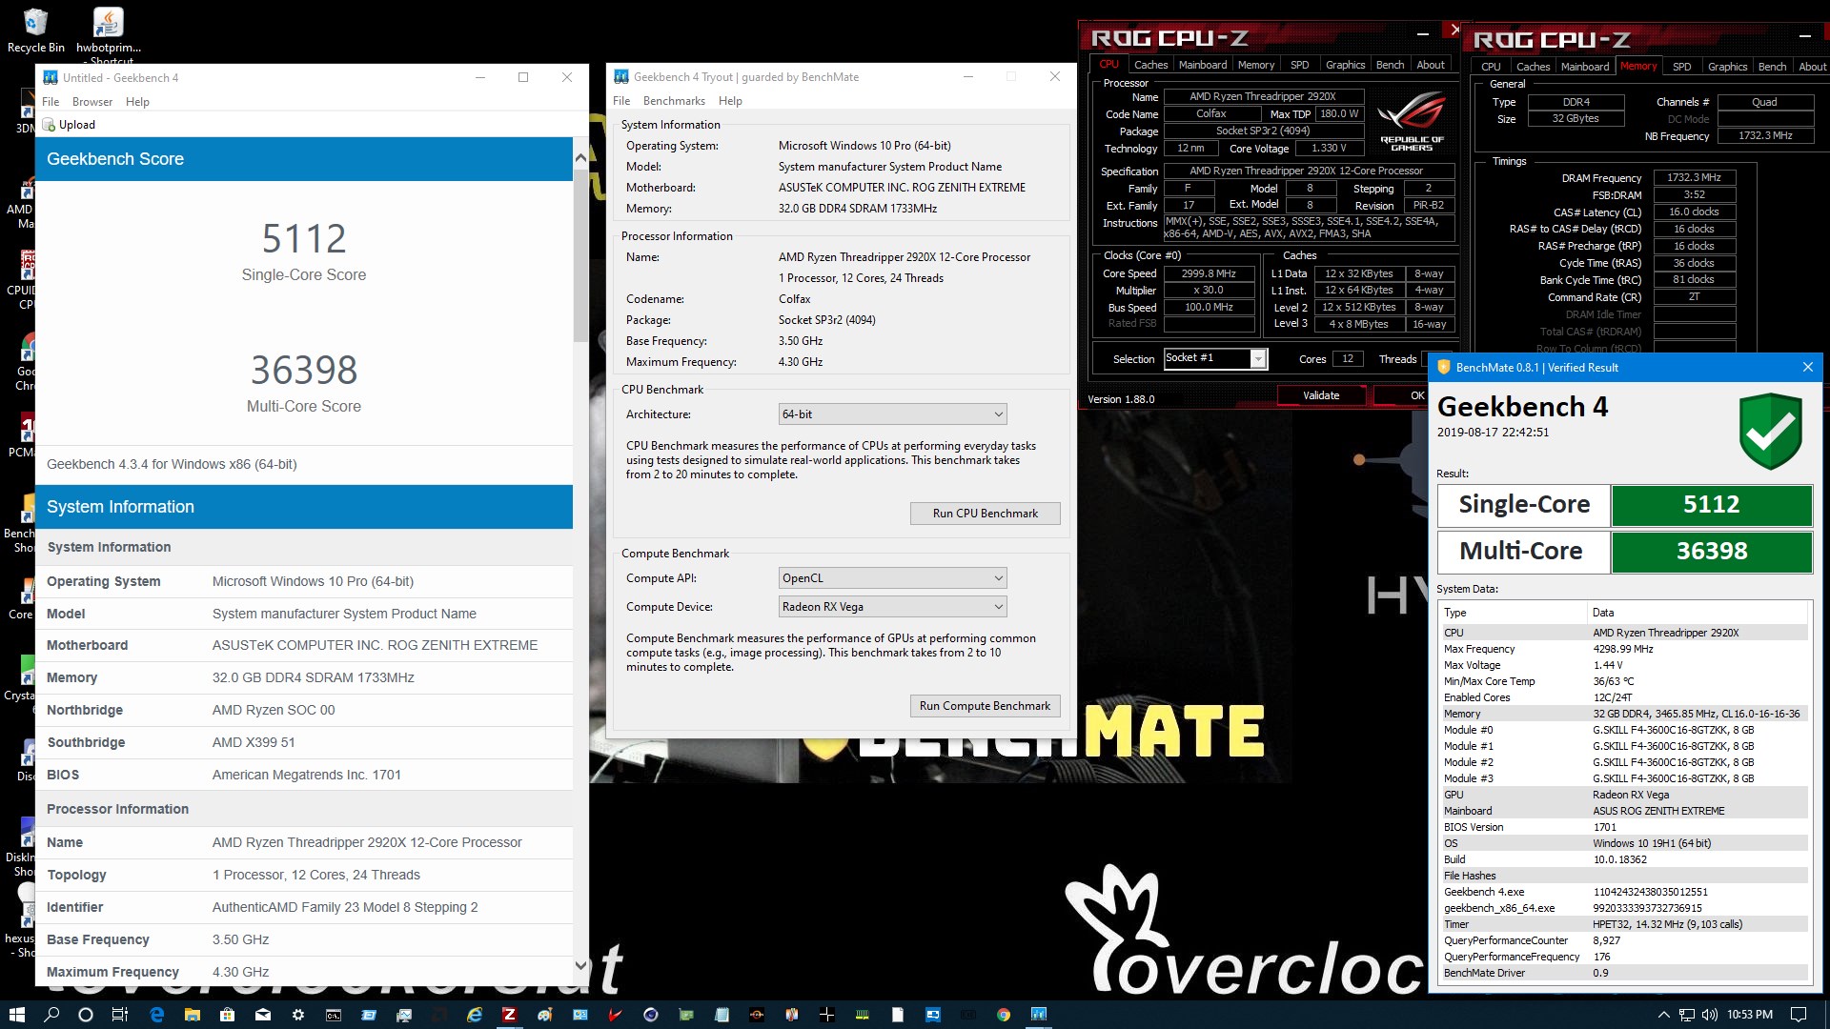Screen dimensions: 1830x1029
Task: Switch to About tab in left CPU-Z
Action: click(x=1430, y=65)
